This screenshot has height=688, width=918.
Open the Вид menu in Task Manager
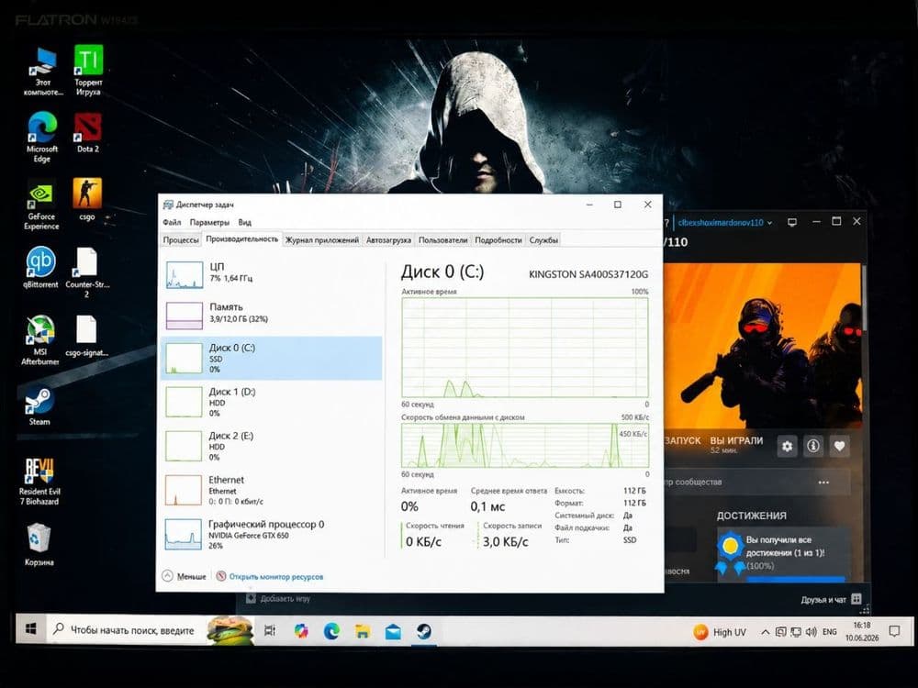coord(245,222)
